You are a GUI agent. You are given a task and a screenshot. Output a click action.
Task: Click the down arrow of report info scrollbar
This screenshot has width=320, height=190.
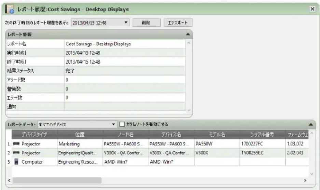coord(189,110)
